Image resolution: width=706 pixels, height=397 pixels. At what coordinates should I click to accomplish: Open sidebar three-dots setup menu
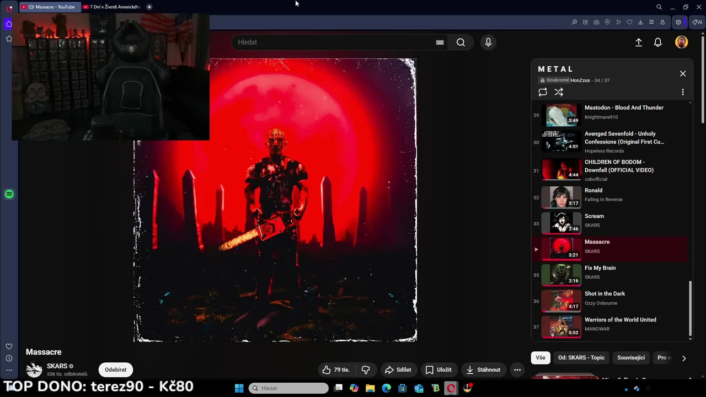pos(9,370)
